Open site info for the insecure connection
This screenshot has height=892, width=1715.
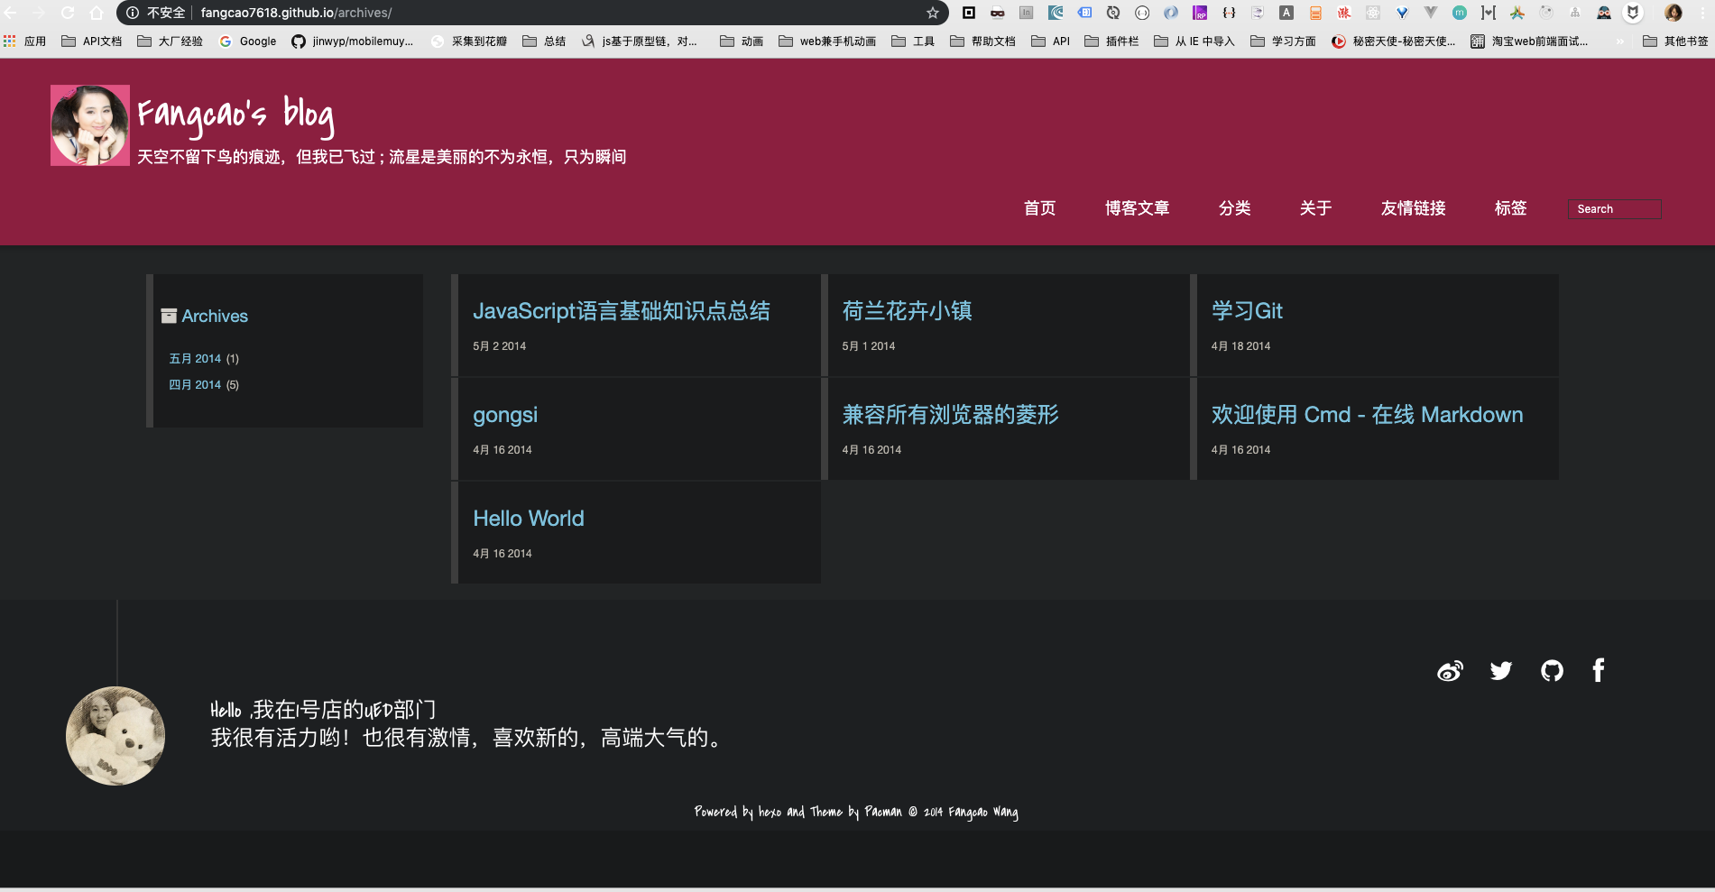[x=133, y=13]
